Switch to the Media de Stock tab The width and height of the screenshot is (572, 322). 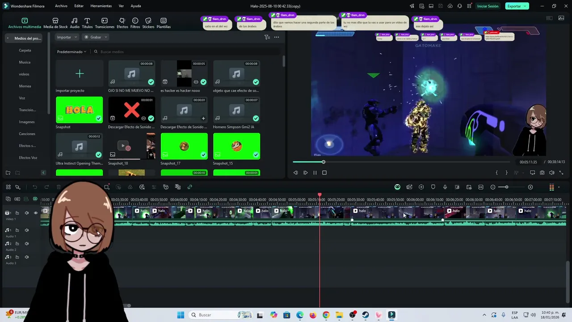click(x=55, y=23)
